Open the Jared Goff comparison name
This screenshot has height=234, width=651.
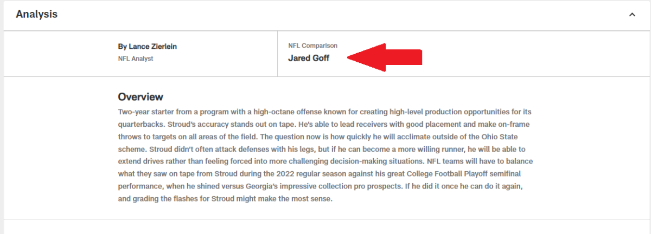309,58
